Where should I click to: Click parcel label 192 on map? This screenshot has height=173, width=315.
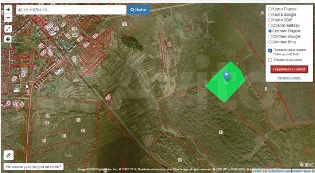click(x=124, y=24)
